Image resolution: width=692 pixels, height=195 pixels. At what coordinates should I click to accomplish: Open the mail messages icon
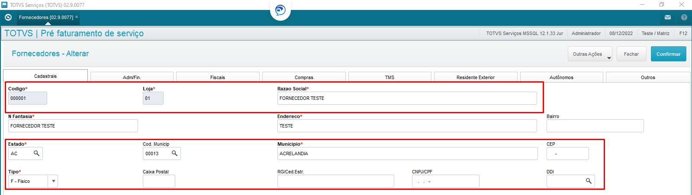pos(668,17)
